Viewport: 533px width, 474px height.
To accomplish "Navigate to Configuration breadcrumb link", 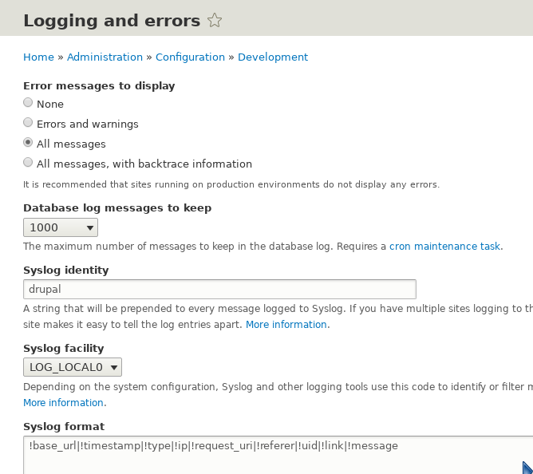I will (190, 57).
